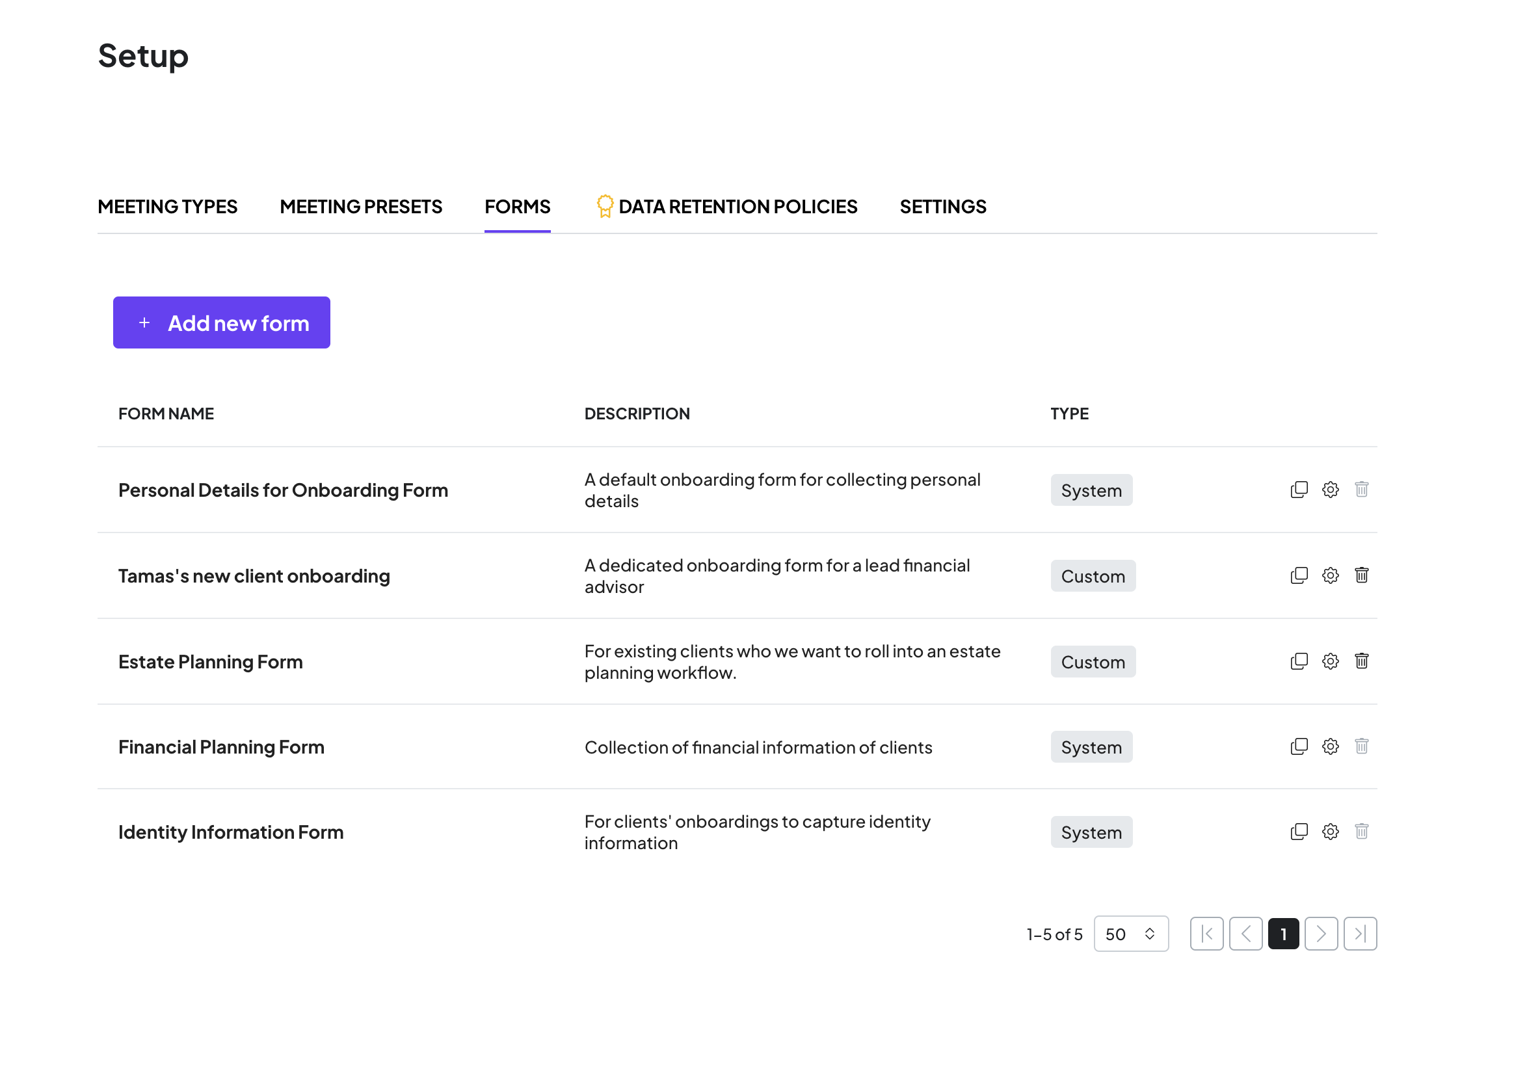
Task: Select page 1 in pagination
Action: [x=1284, y=934]
